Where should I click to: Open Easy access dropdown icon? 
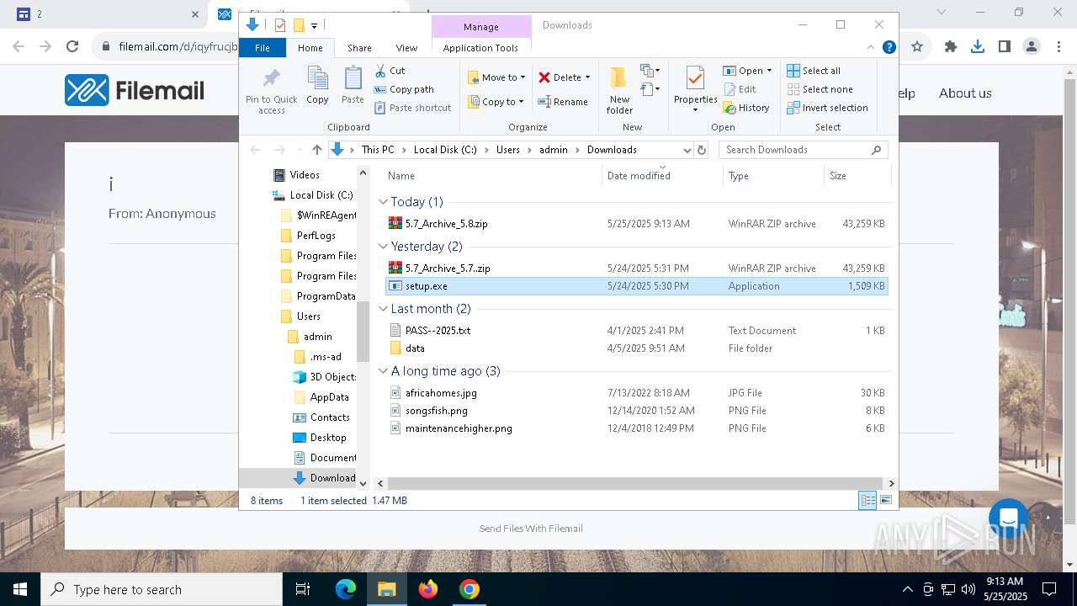pyautogui.click(x=650, y=88)
